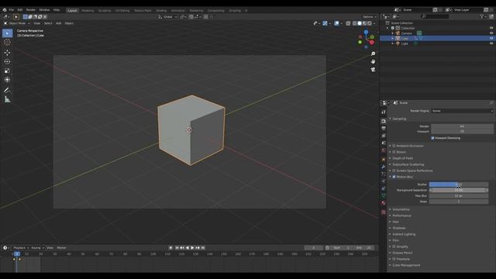496x279 pixels.
Task: Toggle X-ray view icon
Action: pos(348,23)
